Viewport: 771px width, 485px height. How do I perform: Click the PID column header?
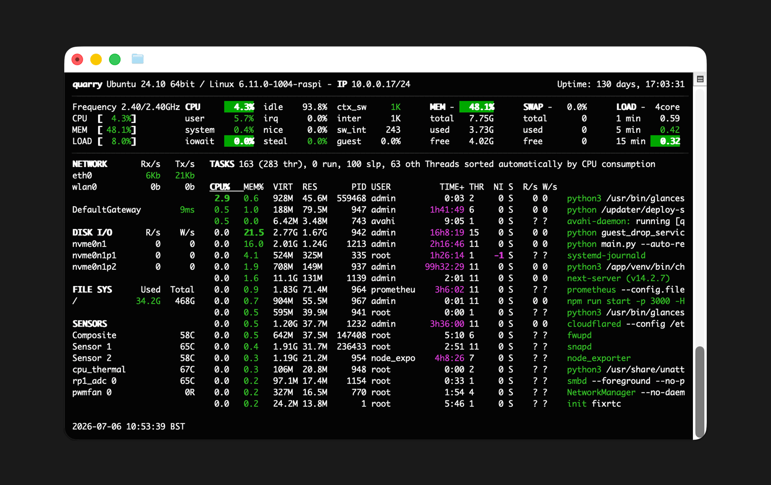pos(358,187)
